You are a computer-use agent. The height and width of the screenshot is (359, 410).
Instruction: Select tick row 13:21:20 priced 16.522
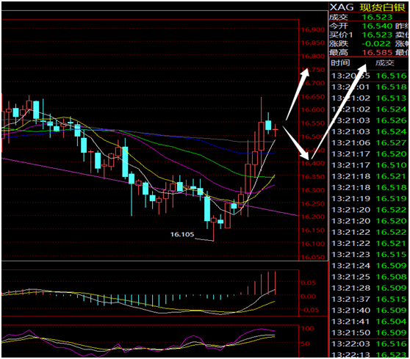pos(369,210)
